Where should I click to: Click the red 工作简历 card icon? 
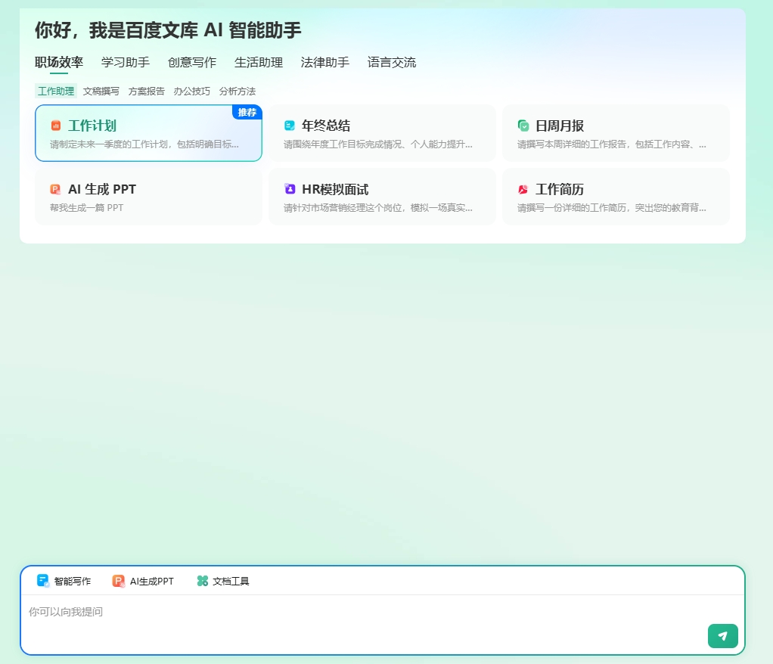point(523,189)
